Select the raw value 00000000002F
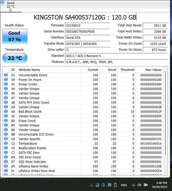 click(151, 112)
